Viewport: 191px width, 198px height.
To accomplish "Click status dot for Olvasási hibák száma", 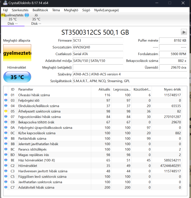I will pos(6,95).
